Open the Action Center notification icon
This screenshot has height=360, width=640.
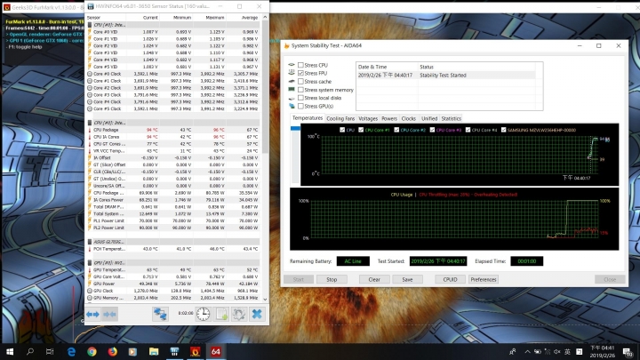(x=627, y=351)
